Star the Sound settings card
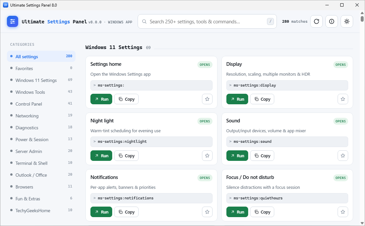The height and width of the screenshot is (226, 365). tap(343, 156)
